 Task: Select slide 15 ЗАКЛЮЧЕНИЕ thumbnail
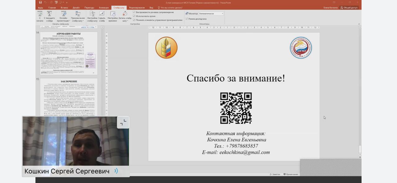[69, 97]
